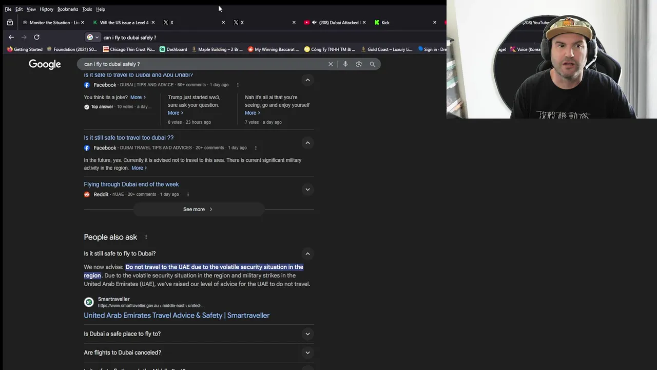This screenshot has height=370, width=657.
Task: Click the Reddit icon beside r/UAE
Action: pyautogui.click(x=87, y=194)
